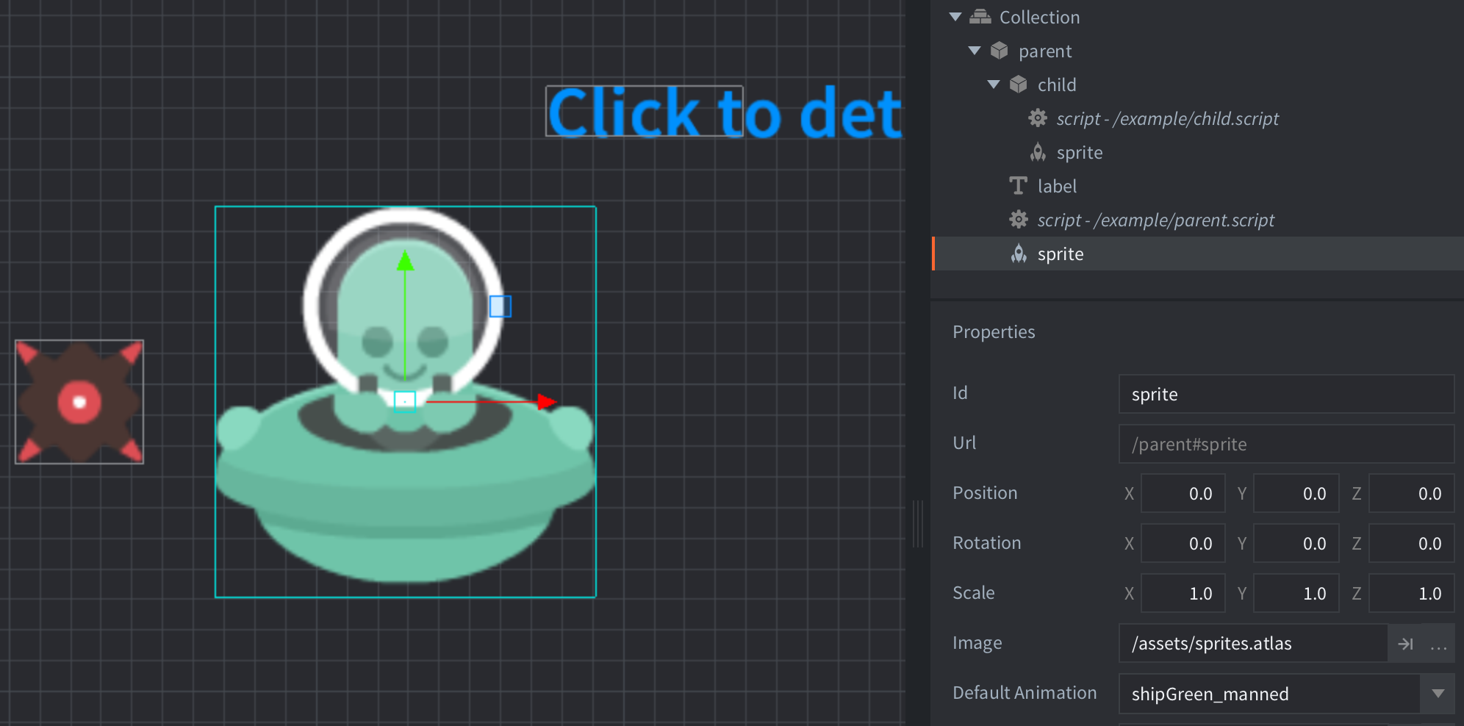Browse for Image resource with ellipsis button

click(1438, 644)
